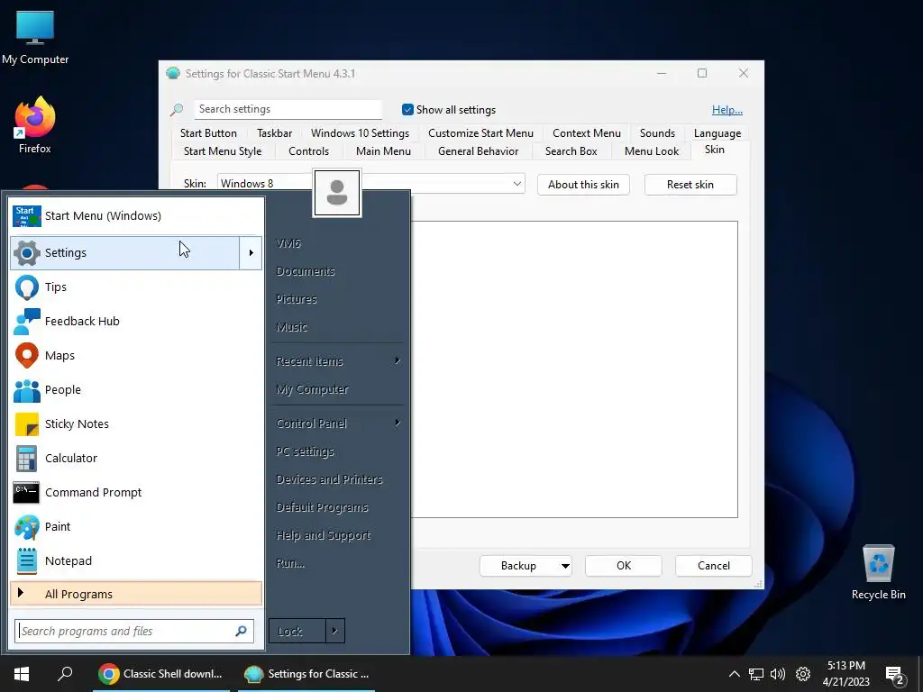Open Devices and Printers
Image resolution: width=923 pixels, height=692 pixels.
click(x=338, y=479)
